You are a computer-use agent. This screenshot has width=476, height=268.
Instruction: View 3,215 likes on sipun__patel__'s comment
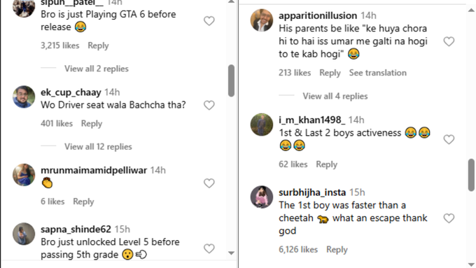[x=59, y=45]
